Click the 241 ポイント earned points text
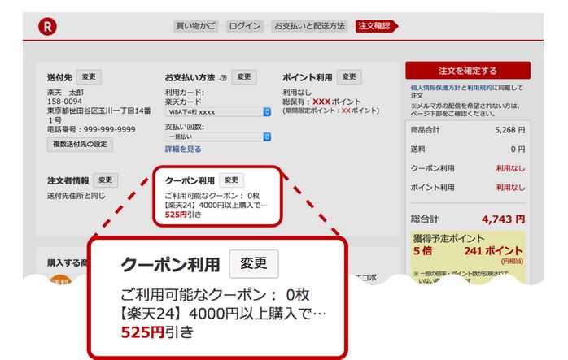This screenshot has height=360, width=568. 493,251
